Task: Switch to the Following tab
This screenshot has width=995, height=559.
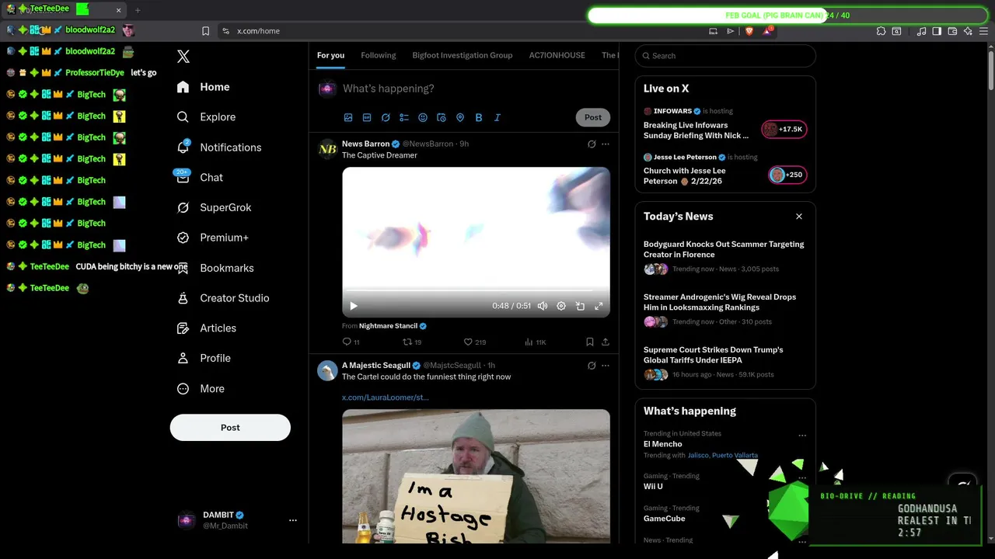Action: pos(379,55)
